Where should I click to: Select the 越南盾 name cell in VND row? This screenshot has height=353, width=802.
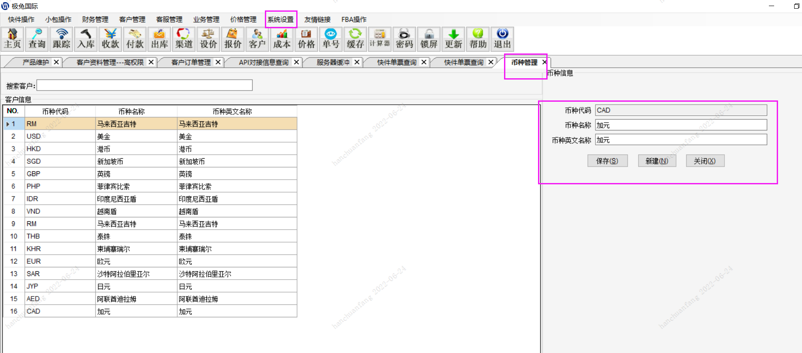(136, 211)
